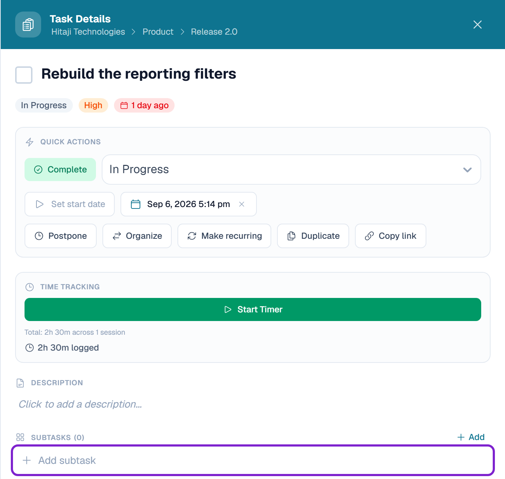505x479 pixels.
Task: Click Add next to Subtasks
Action: coord(471,437)
